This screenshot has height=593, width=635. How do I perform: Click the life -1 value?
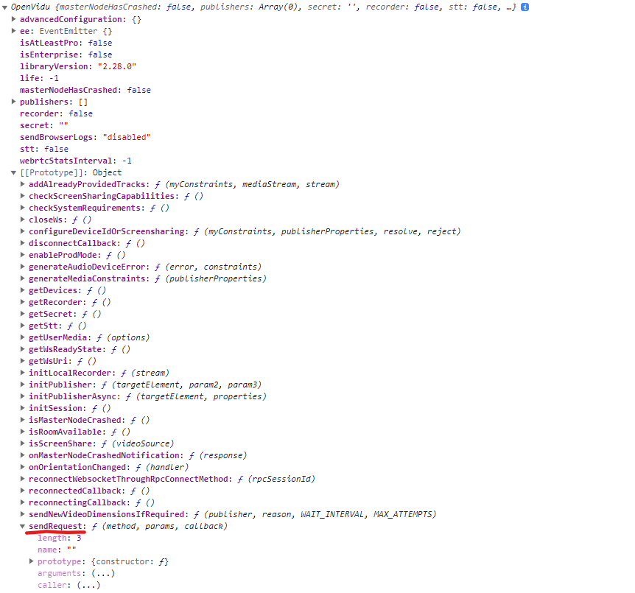[55, 78]
